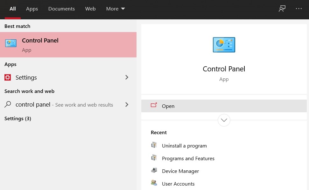Click the Control Panel app icon

[x=11, y=43]
